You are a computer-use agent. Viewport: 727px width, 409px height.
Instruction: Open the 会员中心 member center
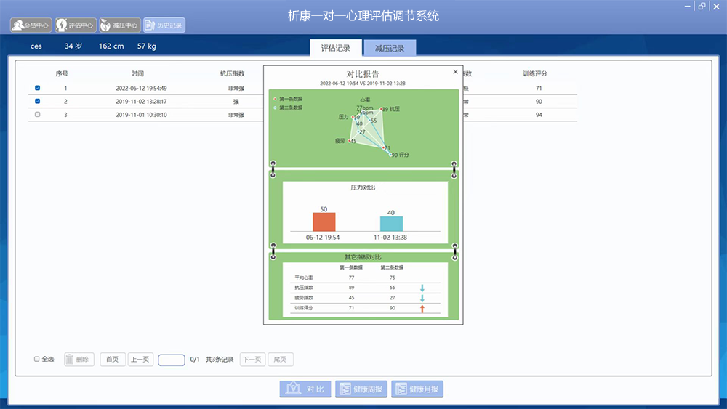tap(31, 25)
